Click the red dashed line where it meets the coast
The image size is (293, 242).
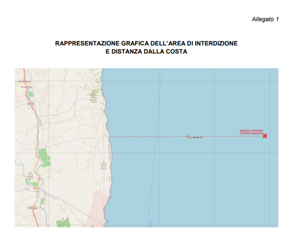(110, 136)
